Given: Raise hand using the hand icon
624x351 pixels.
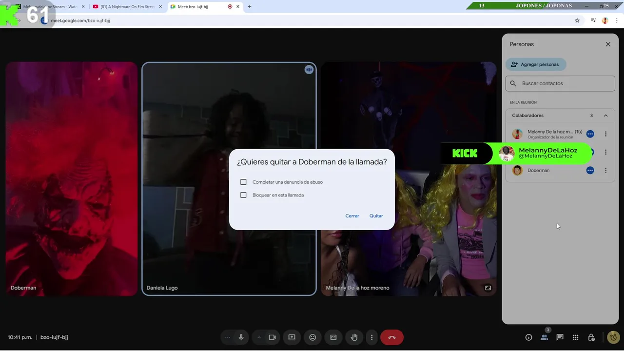Looking at the screenshot, I should [354, 337].
